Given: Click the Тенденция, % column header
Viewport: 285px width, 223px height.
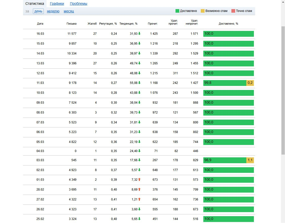Looking at the screenshot, I should coord(128,24).
